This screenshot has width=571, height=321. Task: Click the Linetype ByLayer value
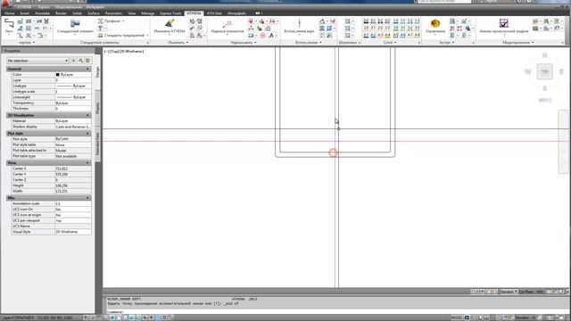pyautogui.click(x=73, y=86)
